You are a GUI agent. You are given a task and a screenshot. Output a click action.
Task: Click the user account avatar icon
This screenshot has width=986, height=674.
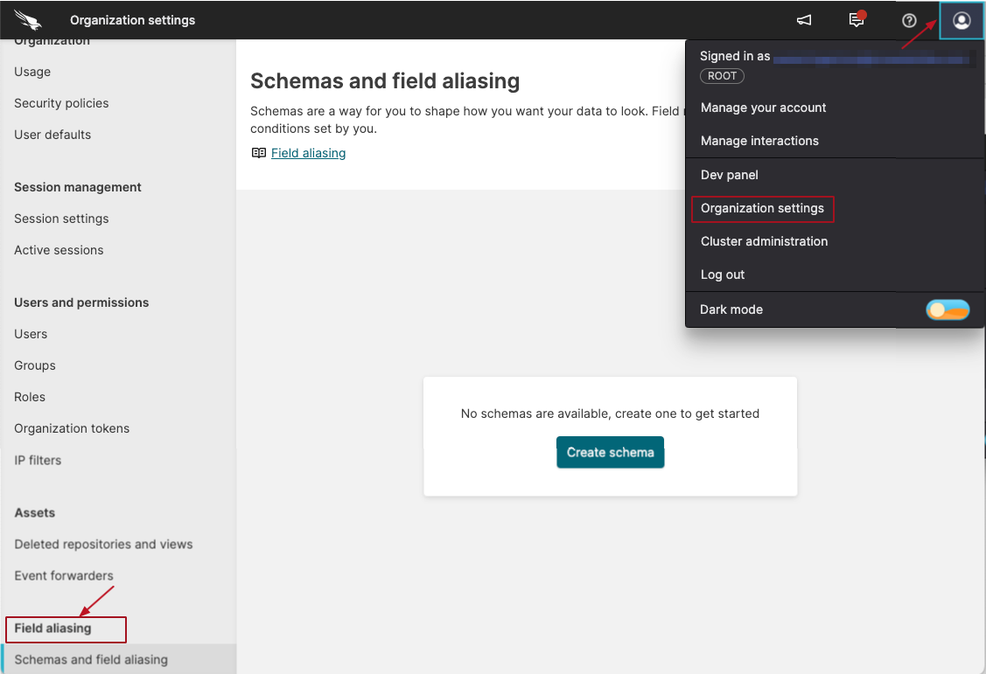point(961,19)
